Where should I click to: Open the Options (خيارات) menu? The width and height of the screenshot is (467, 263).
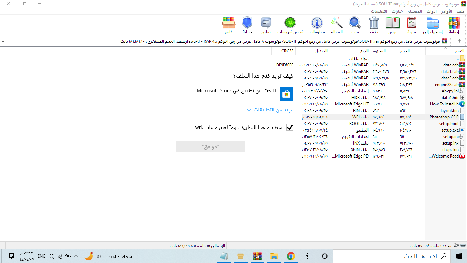click(397, 11)
